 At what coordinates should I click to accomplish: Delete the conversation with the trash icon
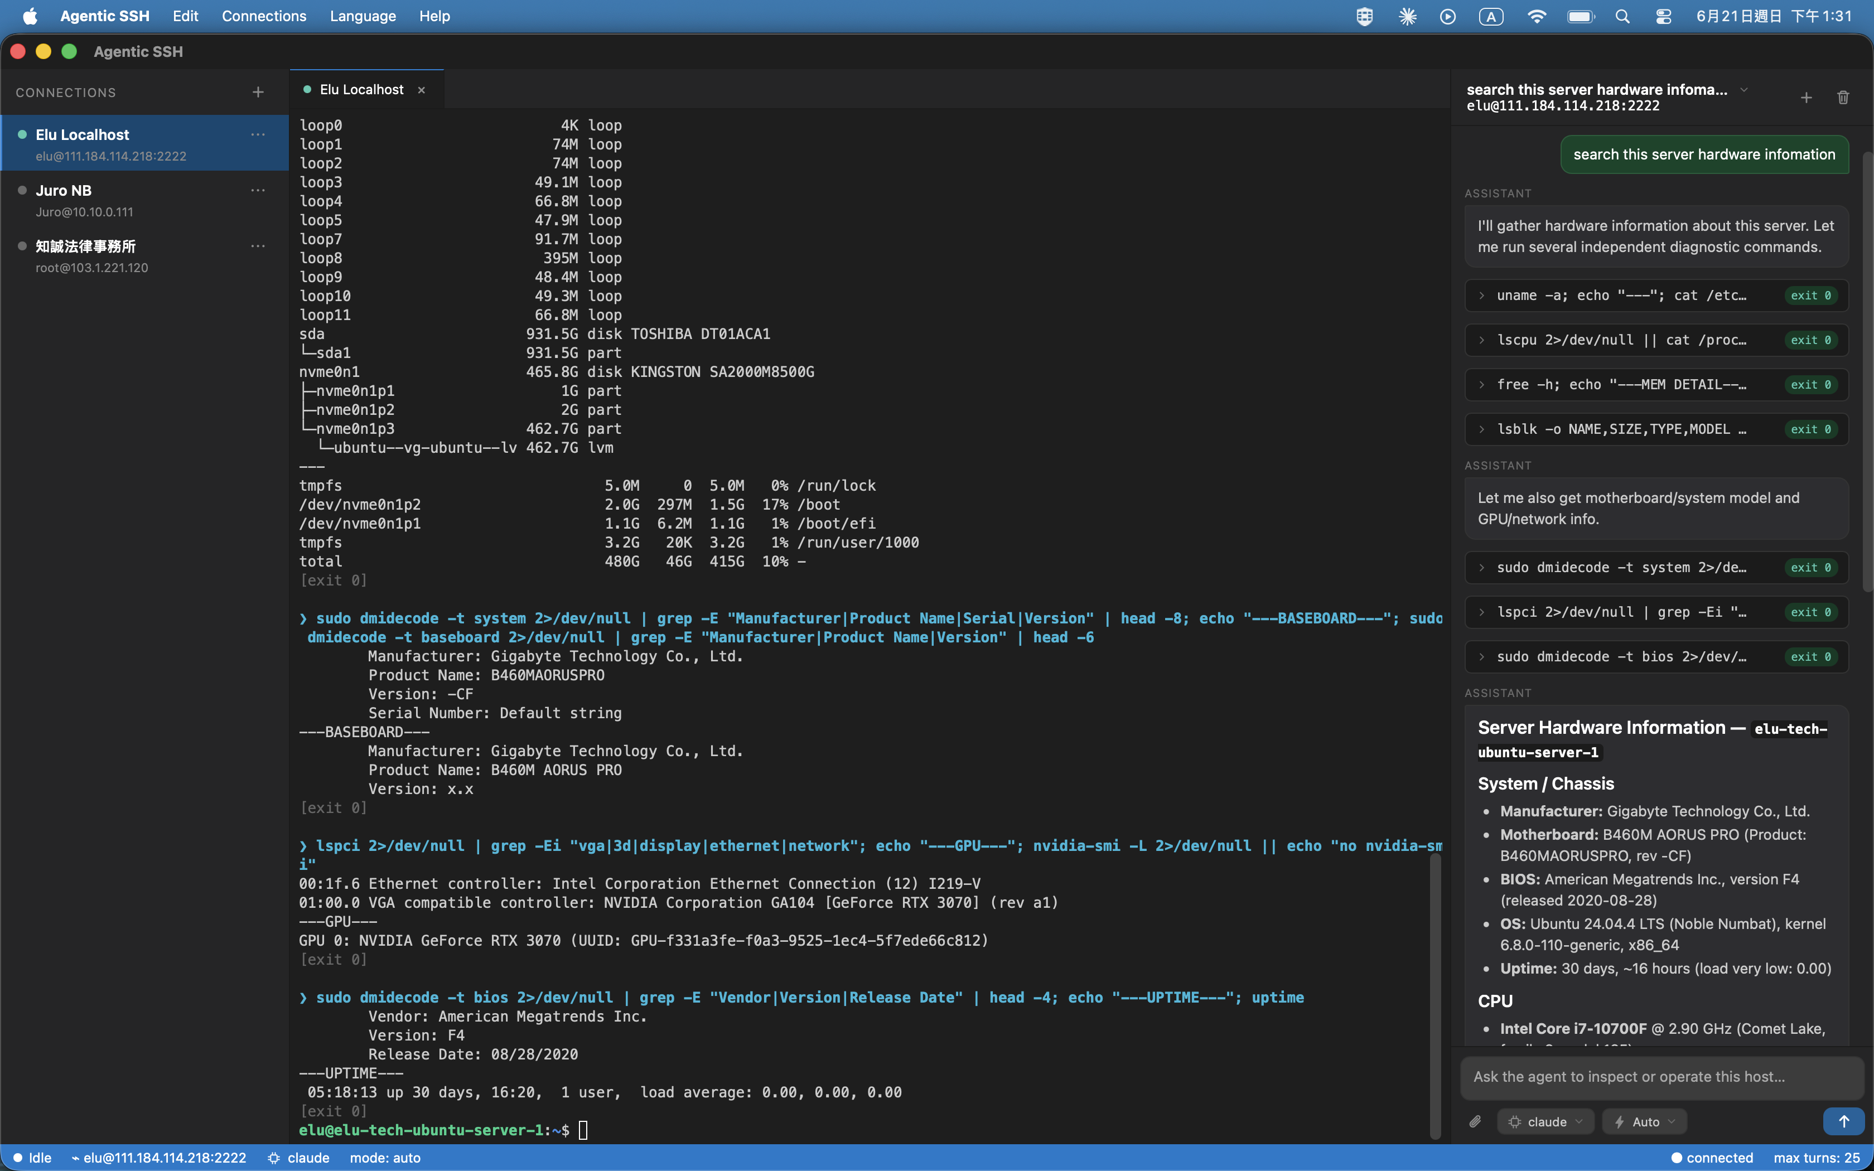pos(1843,98)
